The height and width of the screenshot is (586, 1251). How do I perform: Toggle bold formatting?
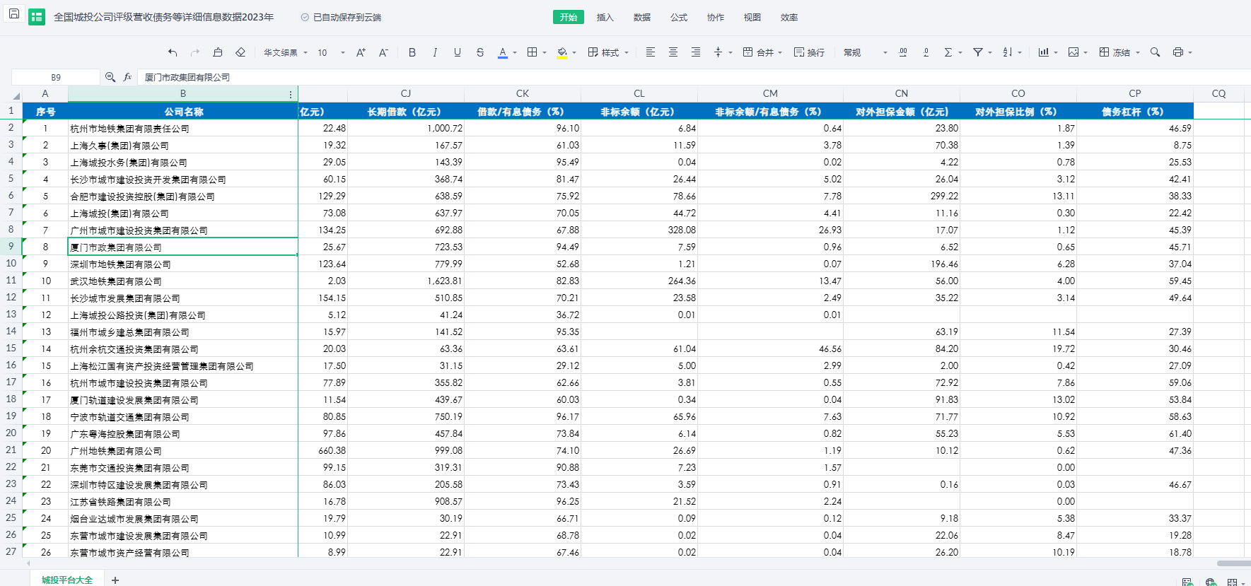(x=412, y=52)
